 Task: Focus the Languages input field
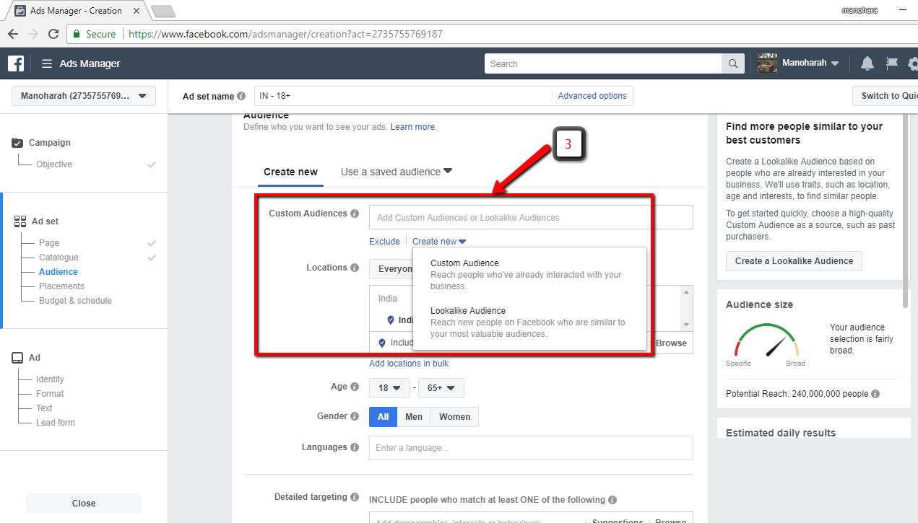click(x=531, y=448)
